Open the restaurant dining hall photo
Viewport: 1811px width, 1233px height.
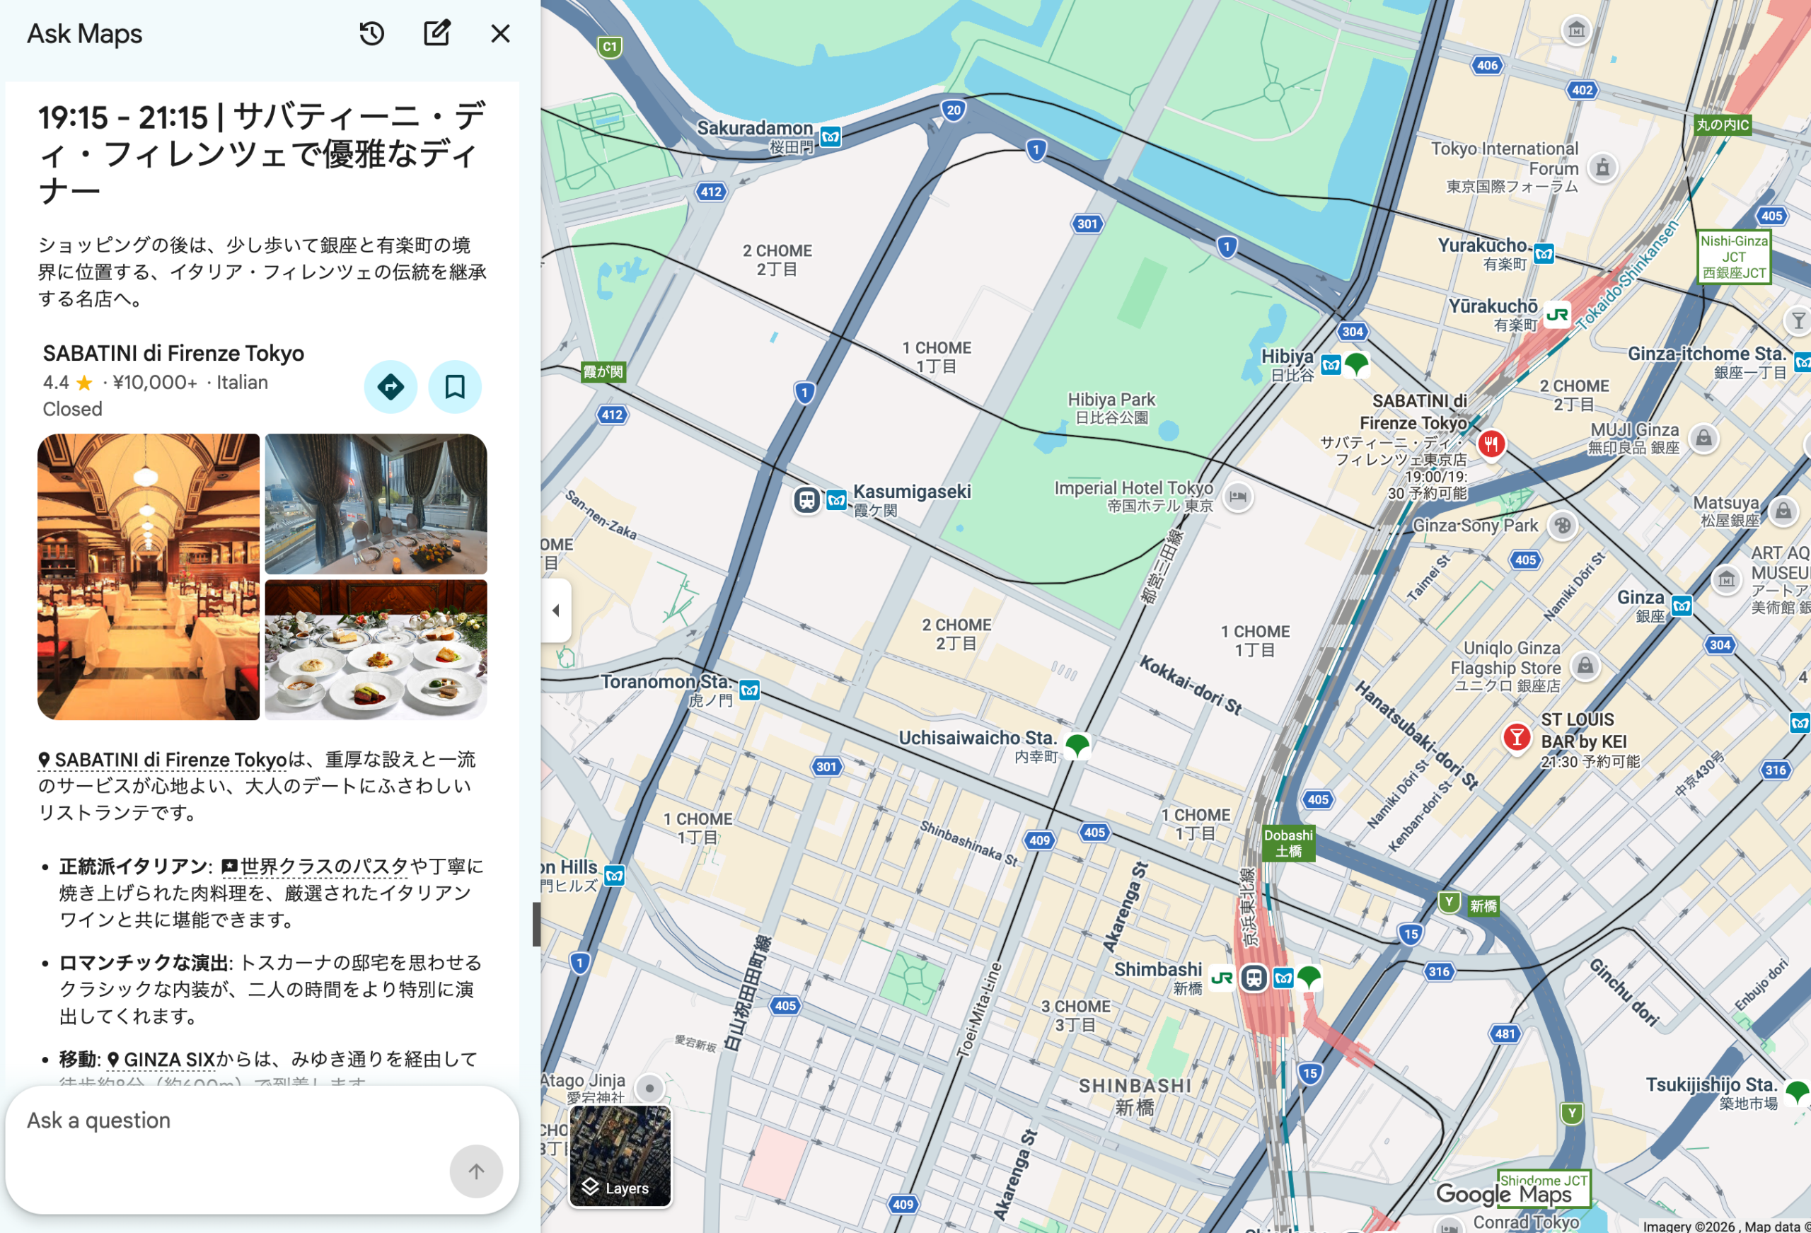pos(148,577)
